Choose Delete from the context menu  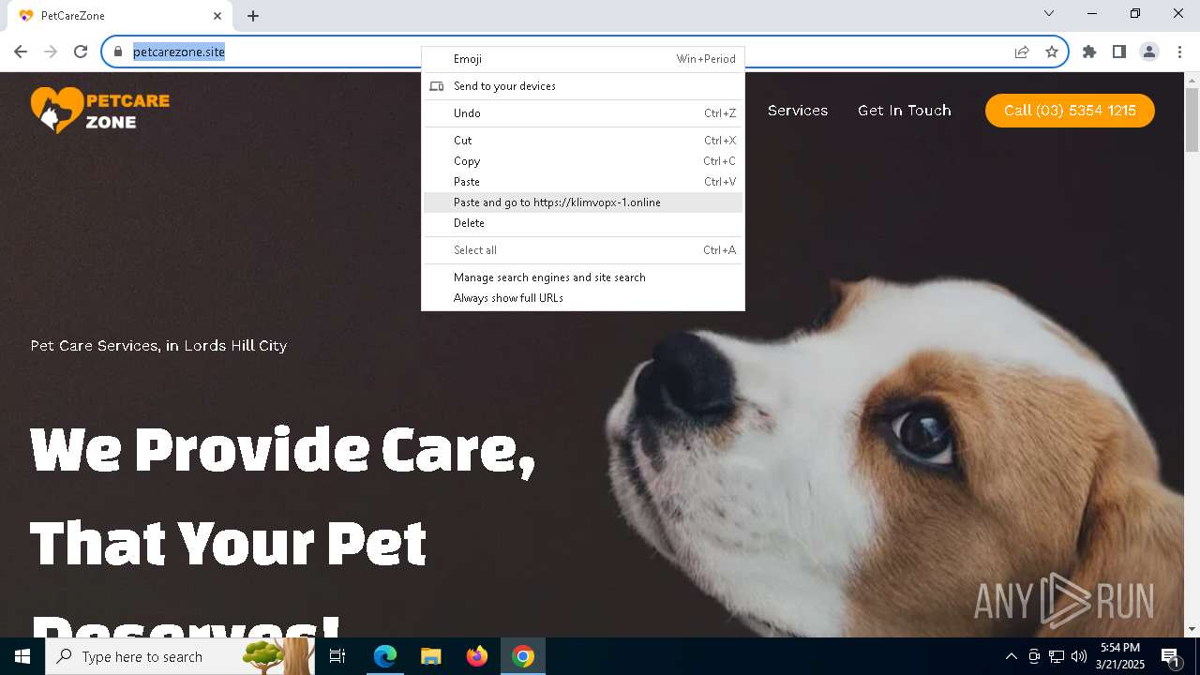pos(583,223)
